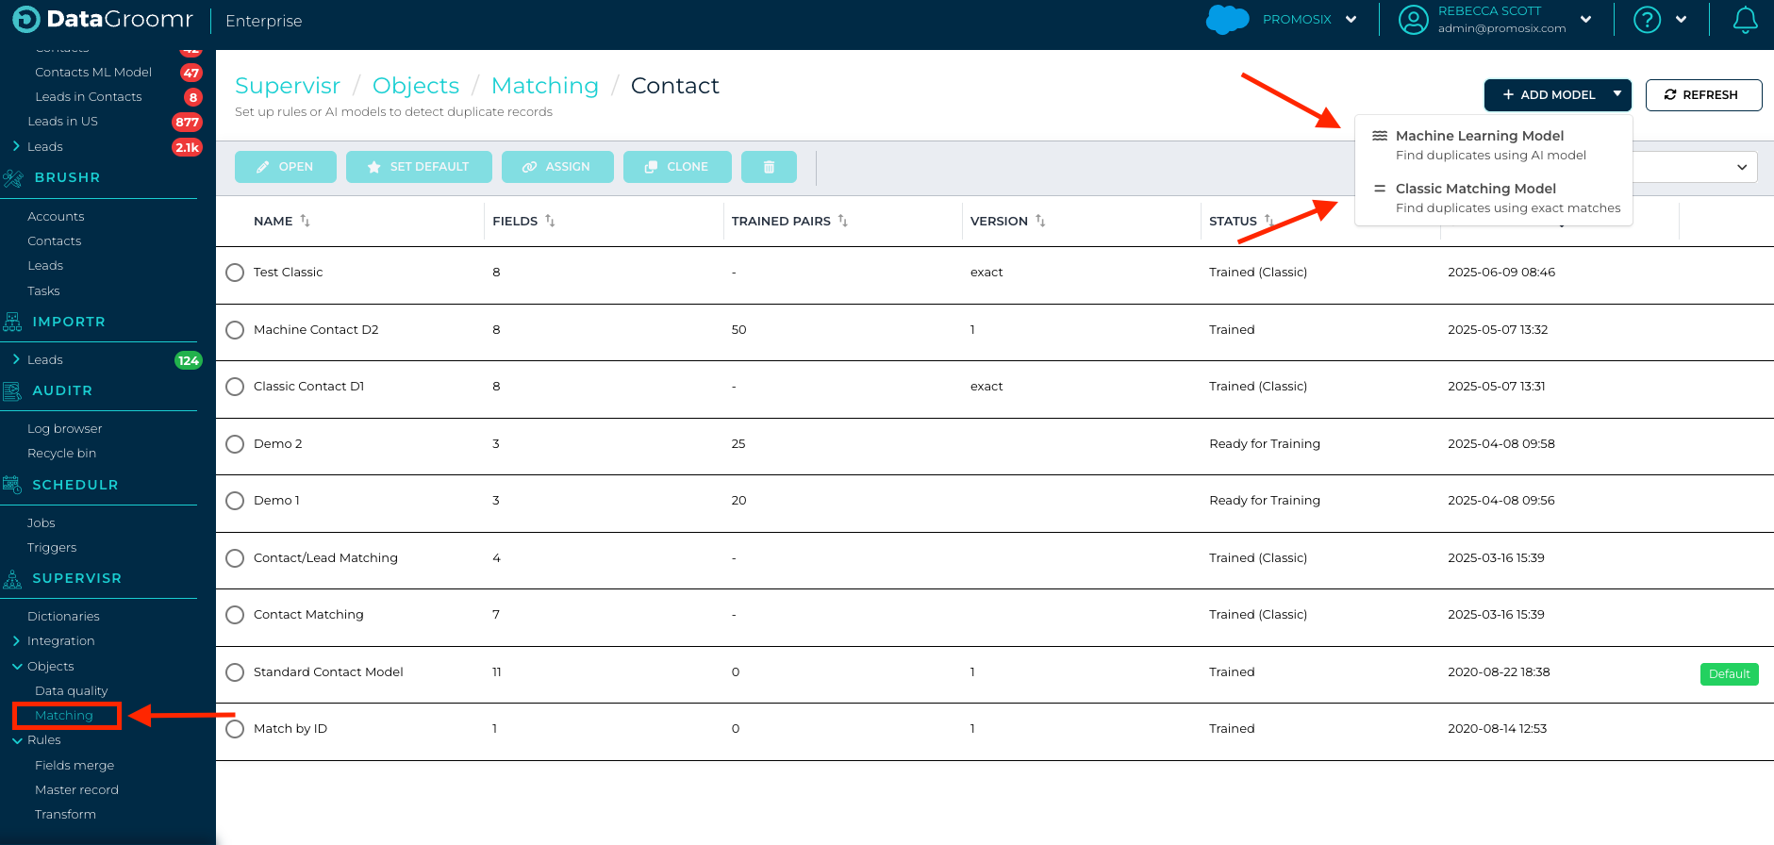Select the Machine Contact D2 radio button
This screenshot has height=845, width=1774.
pos(235,330)
